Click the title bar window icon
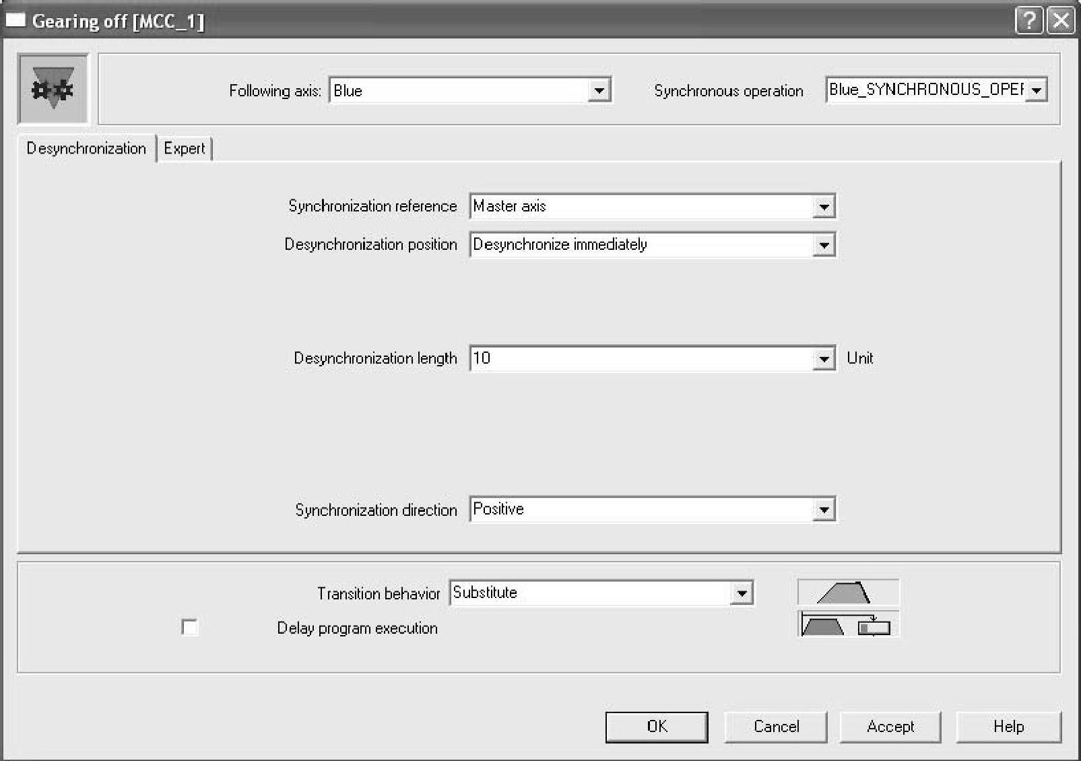Image resolution: width=1081 pixels, height=761 pixels. click(15, 20)
